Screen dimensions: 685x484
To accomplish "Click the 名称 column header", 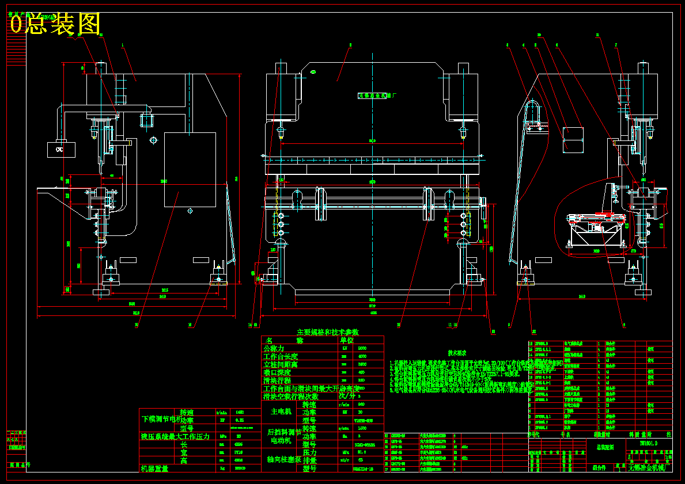I will click(x=284, y=340).
